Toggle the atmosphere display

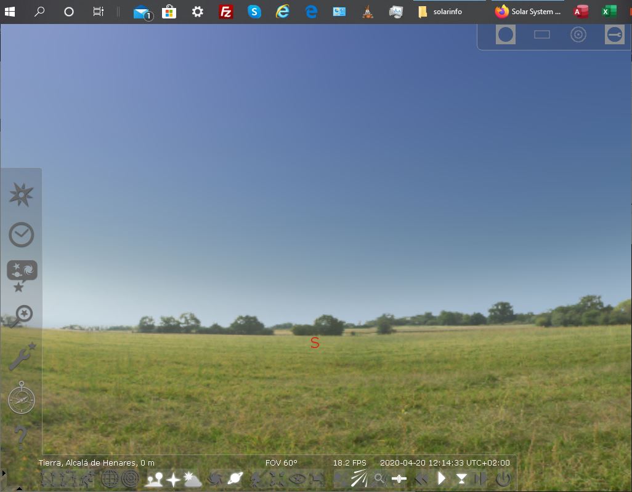pyautogui.click(x=193, y=478)
